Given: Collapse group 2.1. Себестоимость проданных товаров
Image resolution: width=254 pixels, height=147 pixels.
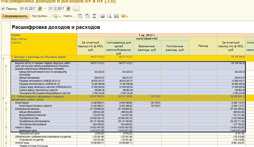Looking at the screenshot, I should tap(3, 98).
